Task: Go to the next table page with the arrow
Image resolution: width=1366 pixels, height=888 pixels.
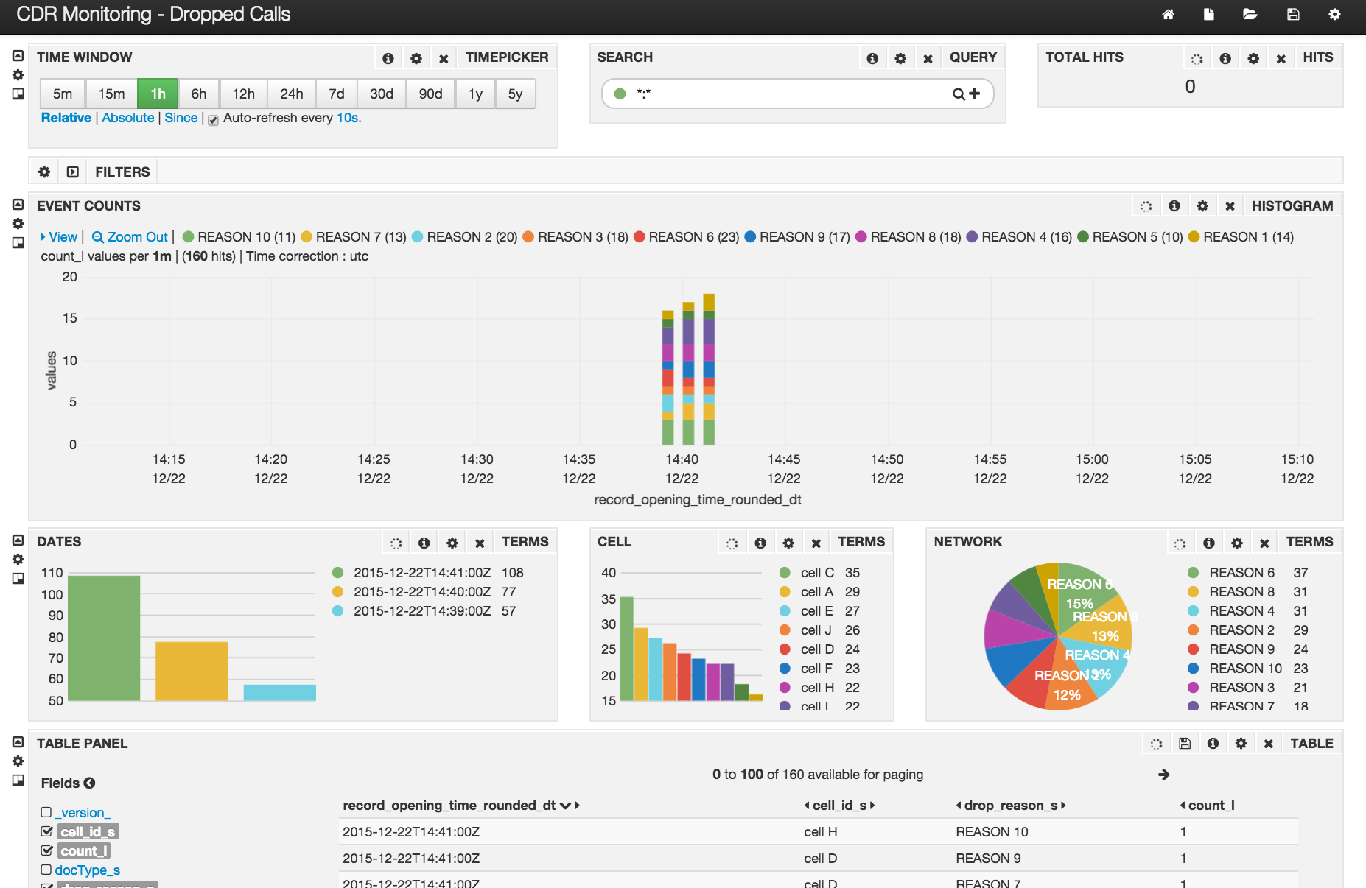Action: tap(1163, 775)
